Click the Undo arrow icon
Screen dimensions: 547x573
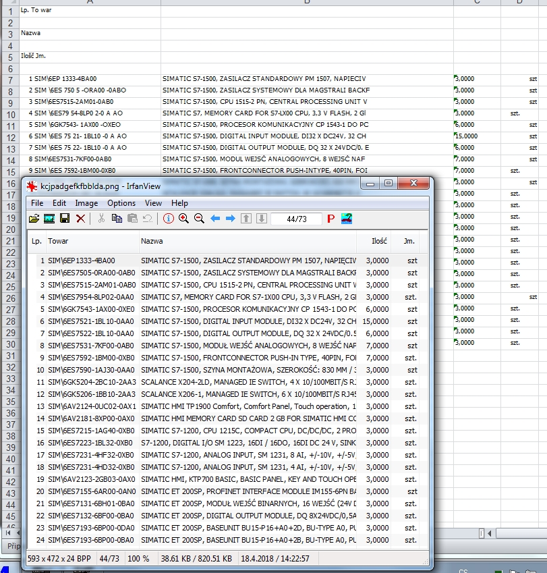148,219
